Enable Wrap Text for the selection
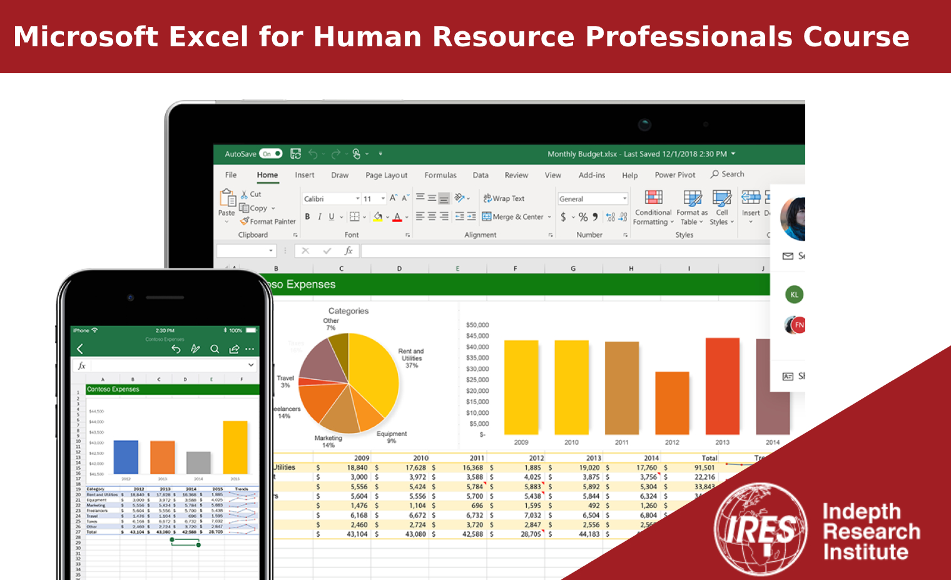This screenshot has height=580, width=951. 504,198
